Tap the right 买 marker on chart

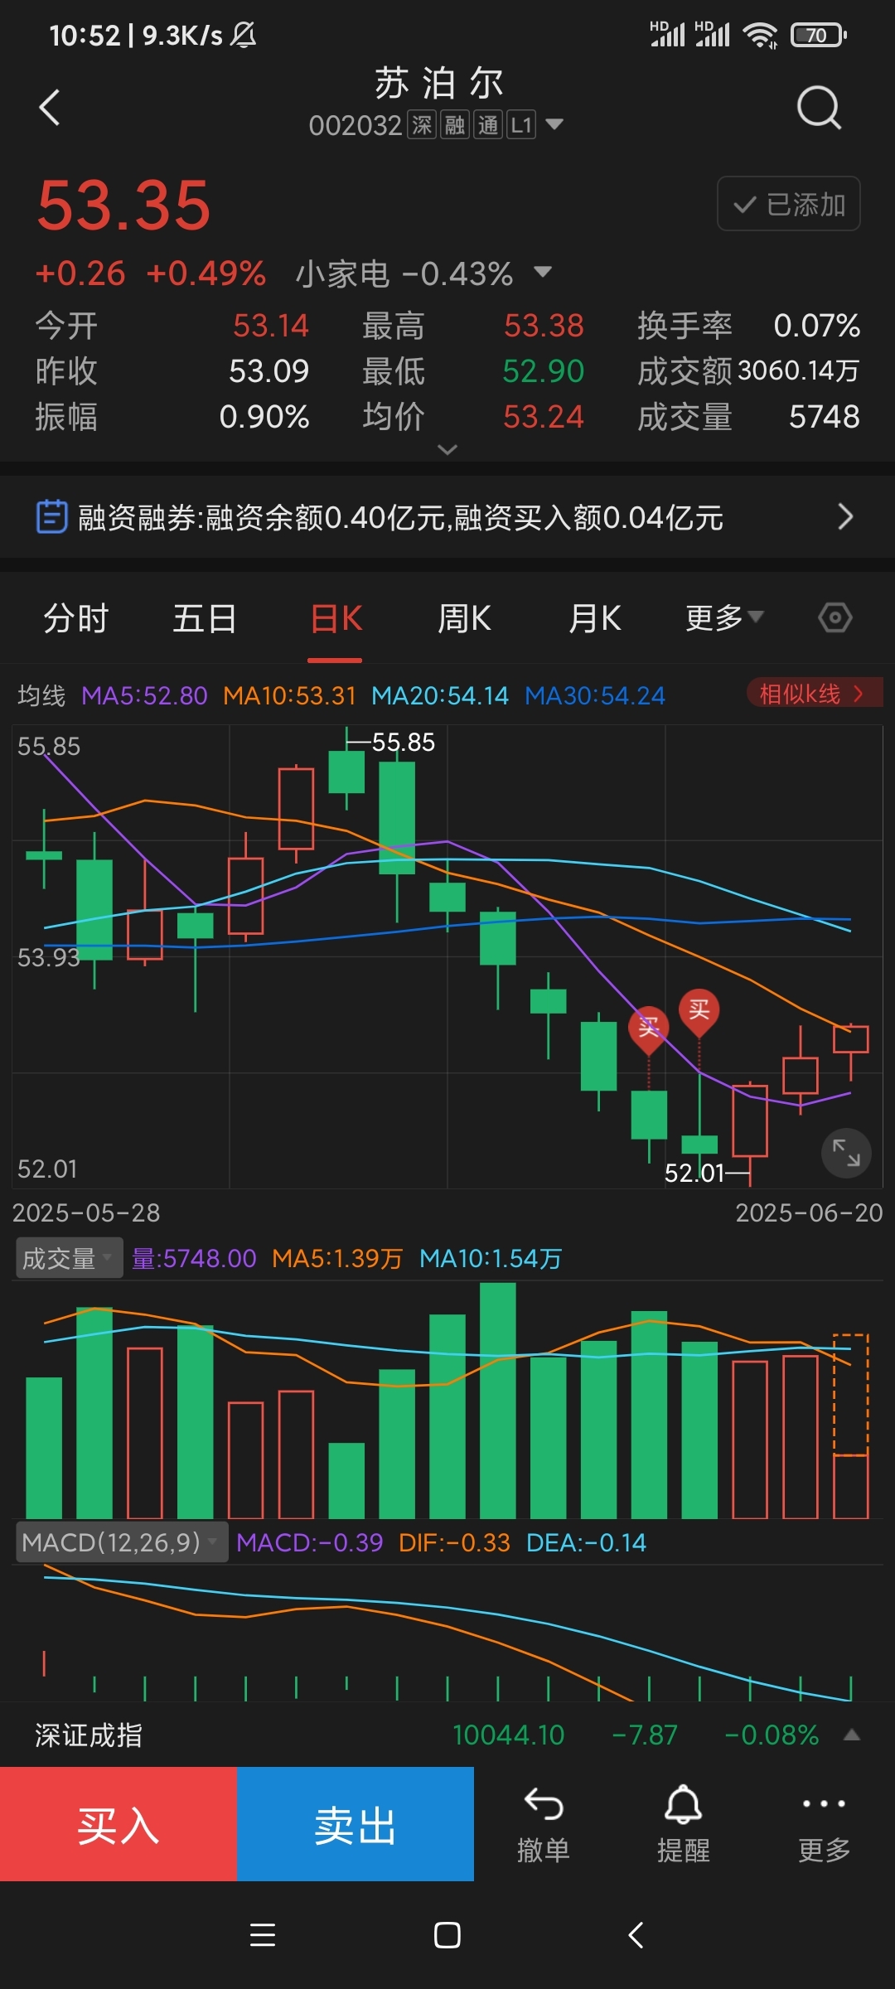(699, 1011)
